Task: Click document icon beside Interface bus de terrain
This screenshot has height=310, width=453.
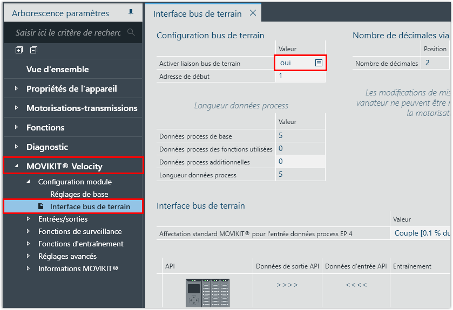Action: (41, 206)
